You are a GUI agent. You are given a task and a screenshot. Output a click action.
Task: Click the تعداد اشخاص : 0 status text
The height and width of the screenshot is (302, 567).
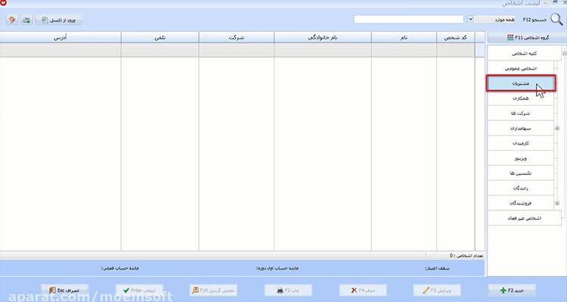click(466, 256)
